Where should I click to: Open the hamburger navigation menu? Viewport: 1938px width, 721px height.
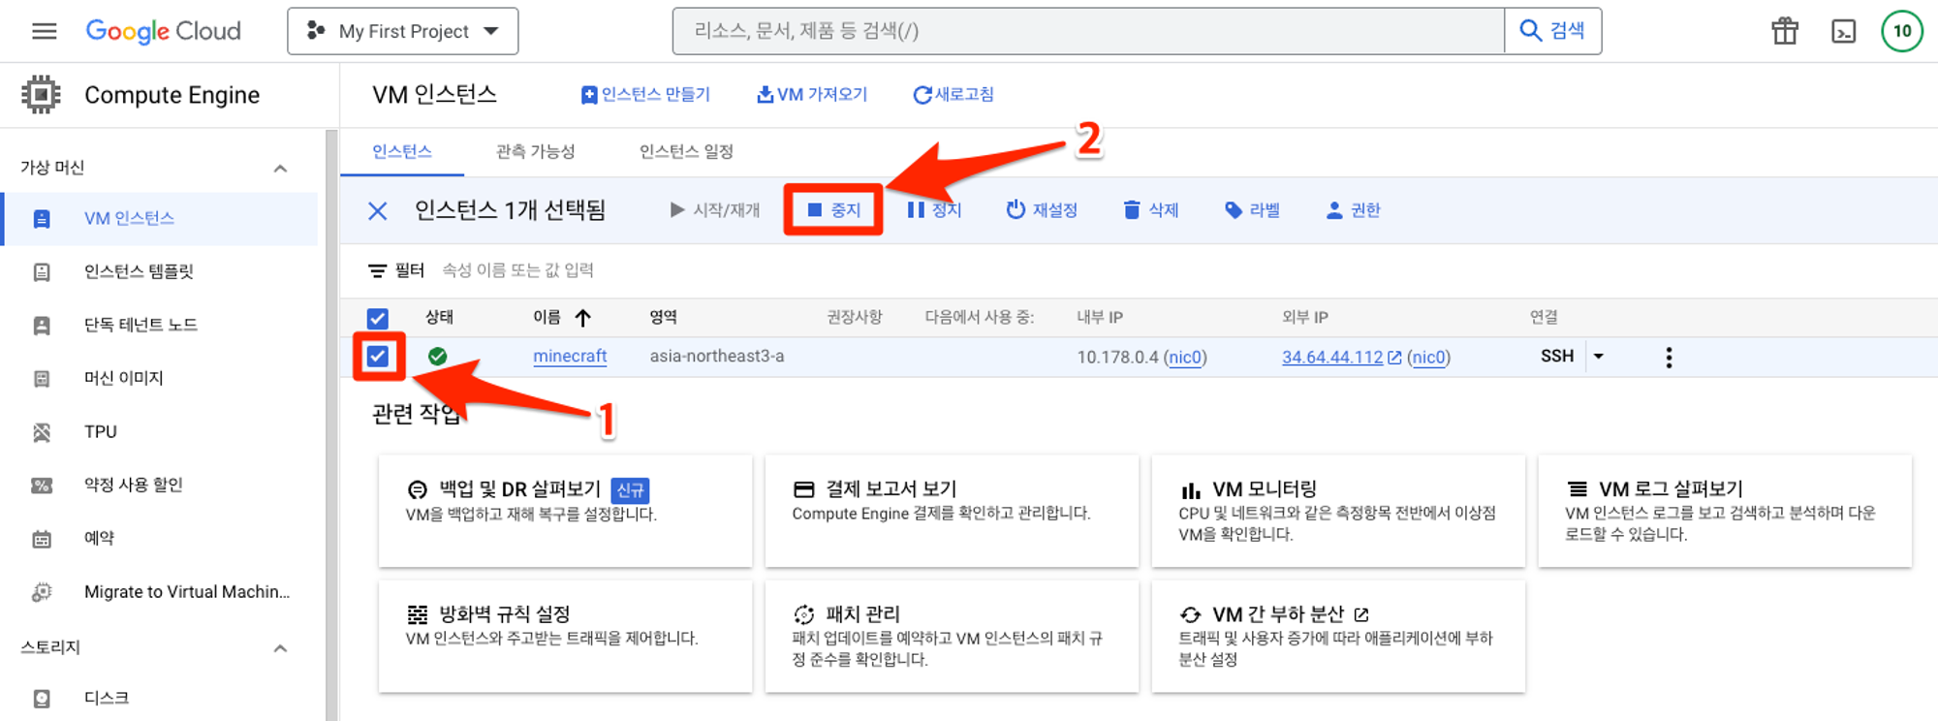coord(44,31)
